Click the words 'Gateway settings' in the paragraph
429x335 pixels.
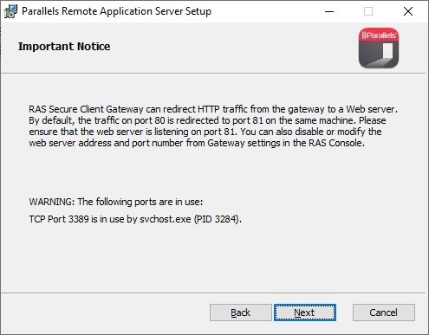[244, 143]
